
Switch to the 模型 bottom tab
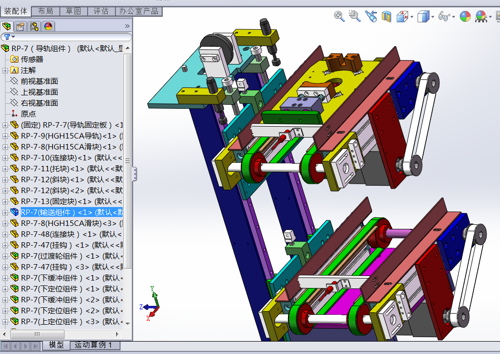tap(57, 345)
